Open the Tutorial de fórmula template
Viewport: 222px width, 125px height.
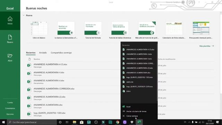(93, 30)
